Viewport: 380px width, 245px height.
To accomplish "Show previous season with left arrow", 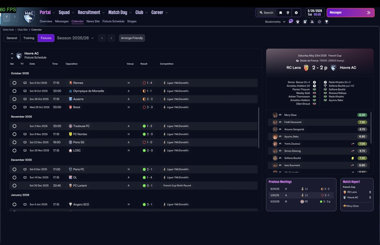I will click(x=102, y=38).
